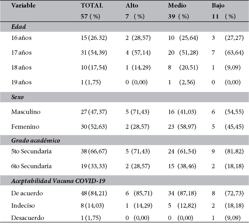Click the "TOTAL" column header
Image resolution: width=249 pixels, height=224 pixels.
click(x=92, y=6)
